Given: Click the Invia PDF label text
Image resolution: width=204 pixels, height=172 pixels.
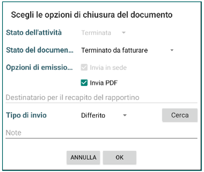Looking at the screenshot, I should click(x=104, y=83).
